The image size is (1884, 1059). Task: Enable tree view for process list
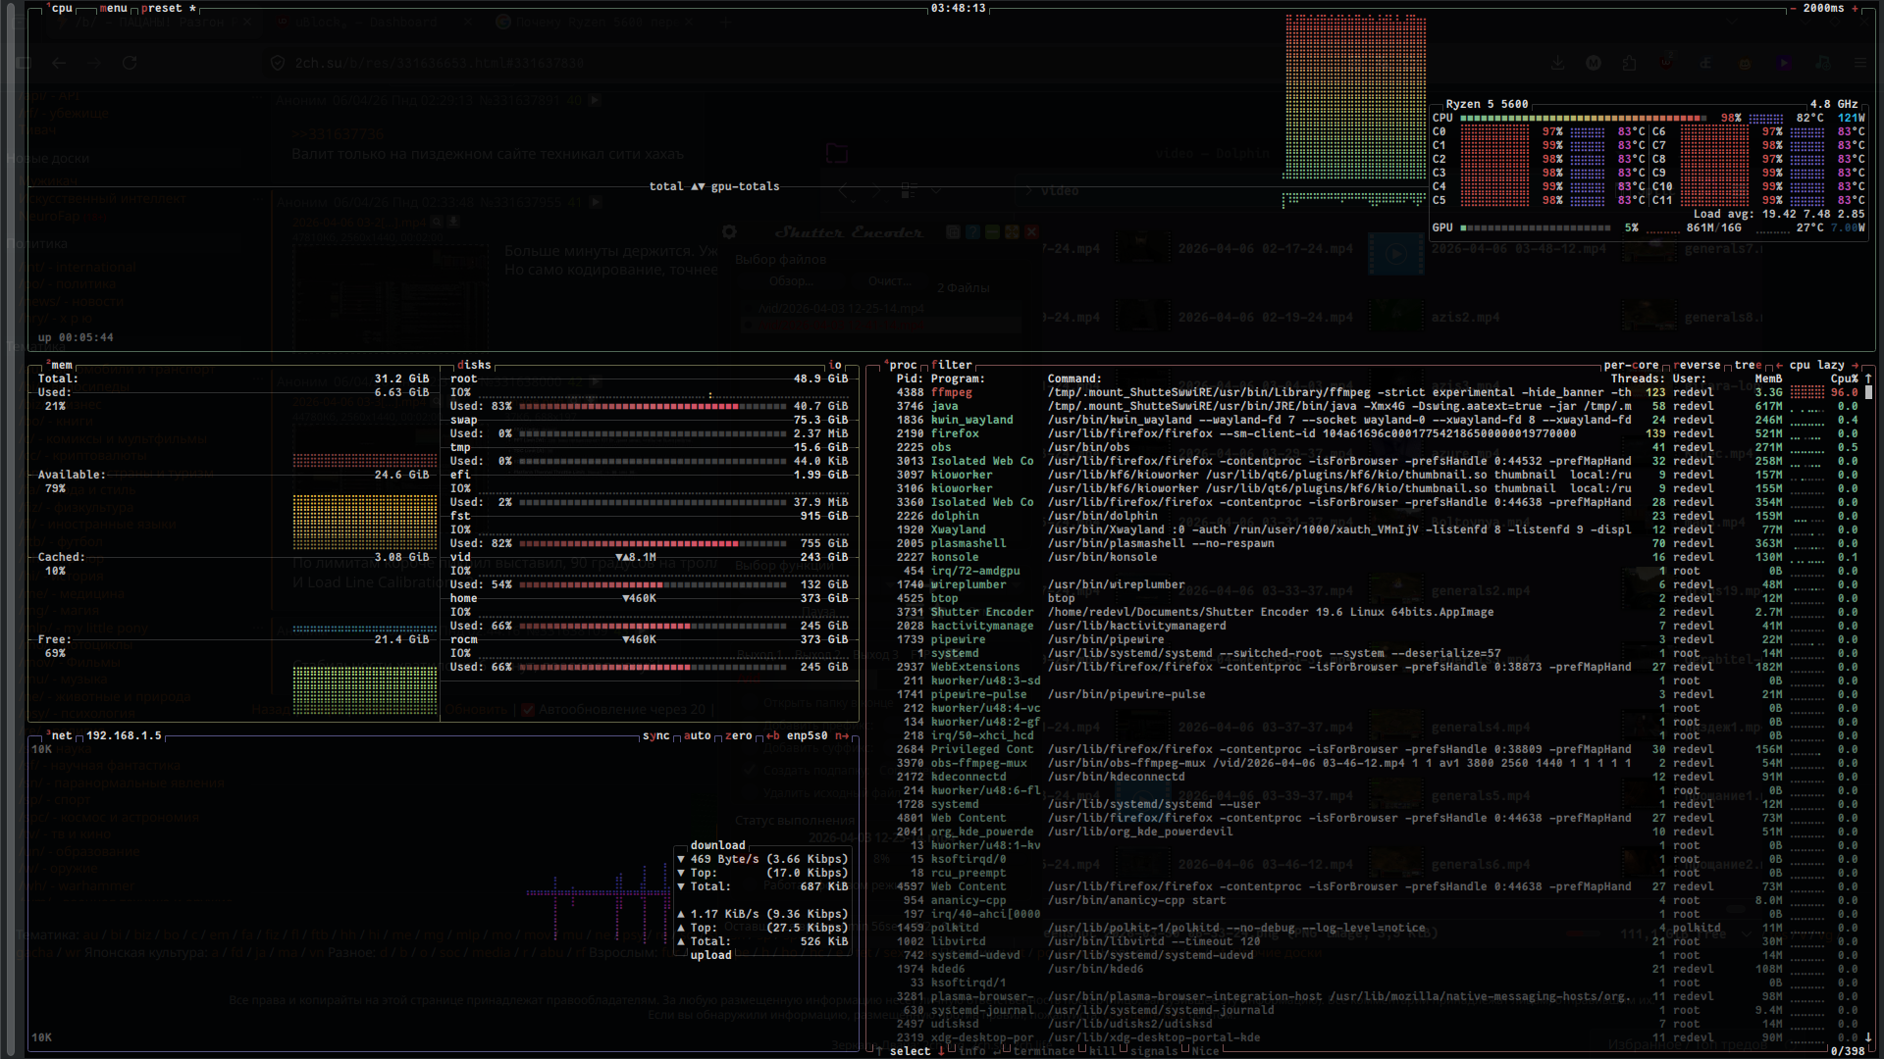click(x=1748, y=365)
